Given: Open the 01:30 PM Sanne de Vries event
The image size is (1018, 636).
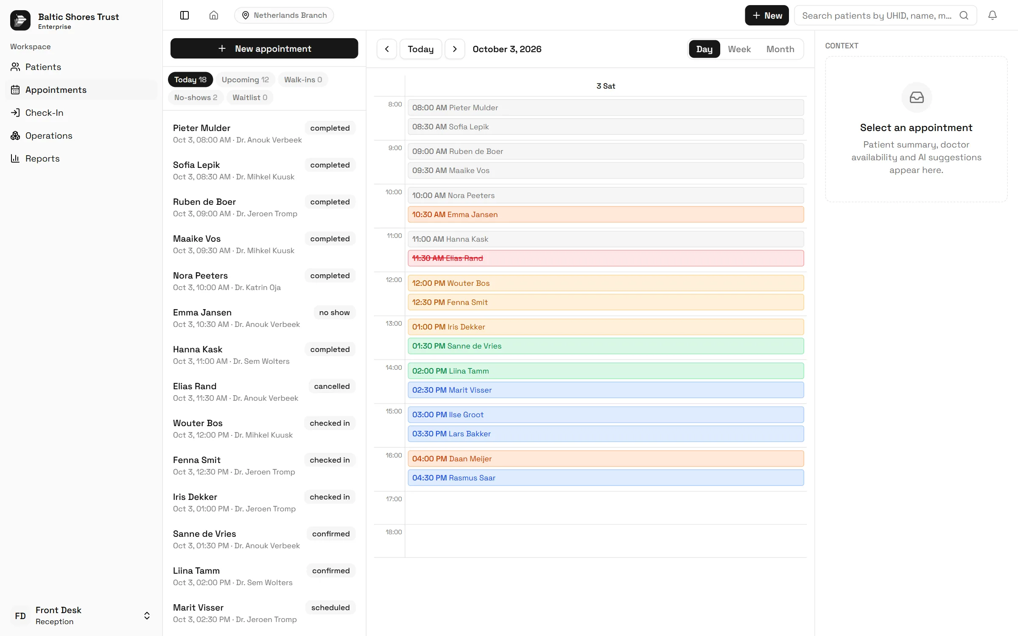Looking at the screenshot, I should 606,346.
